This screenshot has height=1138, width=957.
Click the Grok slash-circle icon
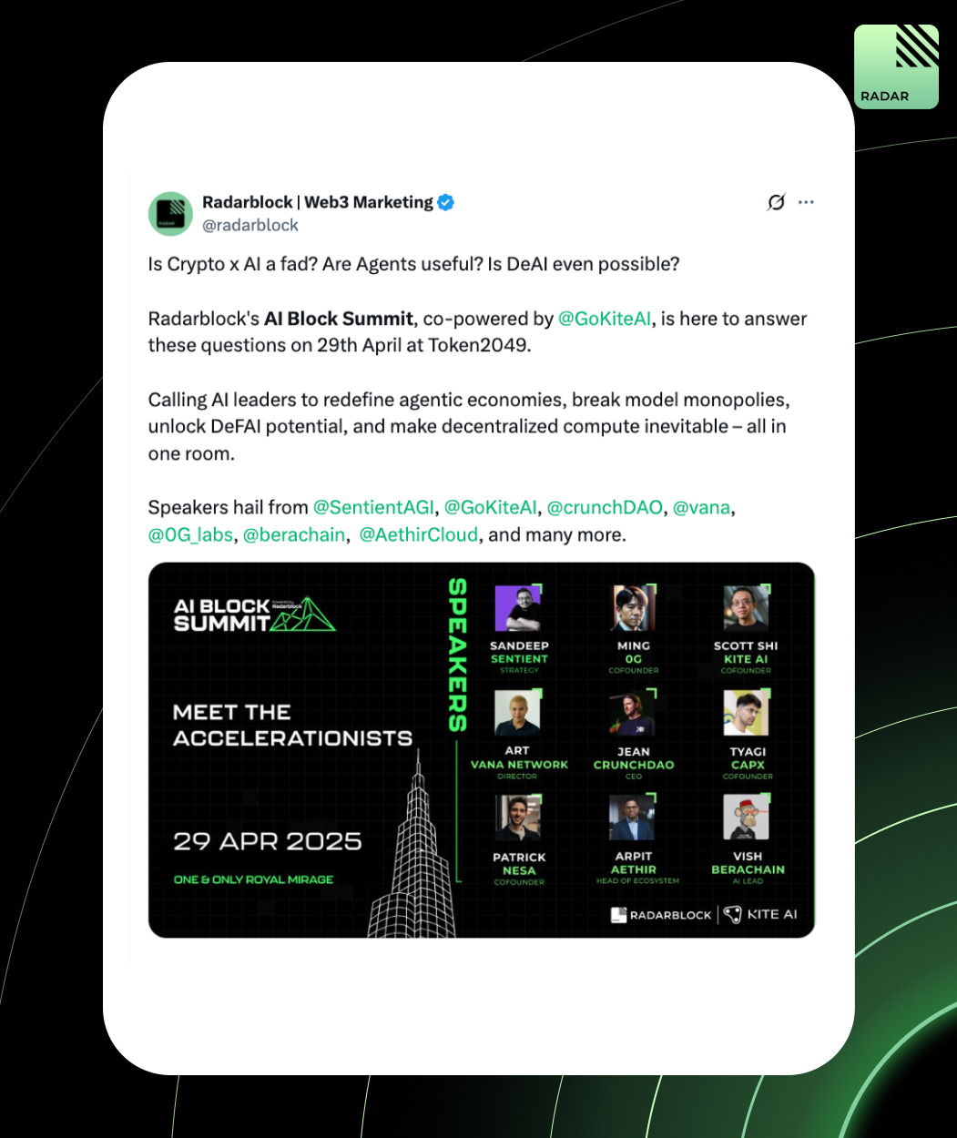point(776,202)
